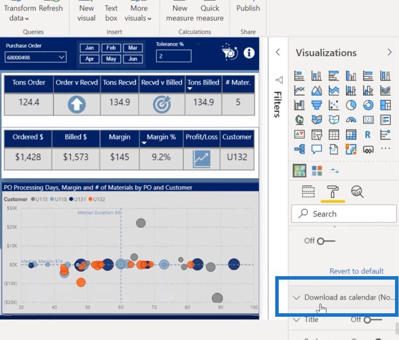Select the Slicer visual
Screen dimensions: 399x340
point(316,135)
